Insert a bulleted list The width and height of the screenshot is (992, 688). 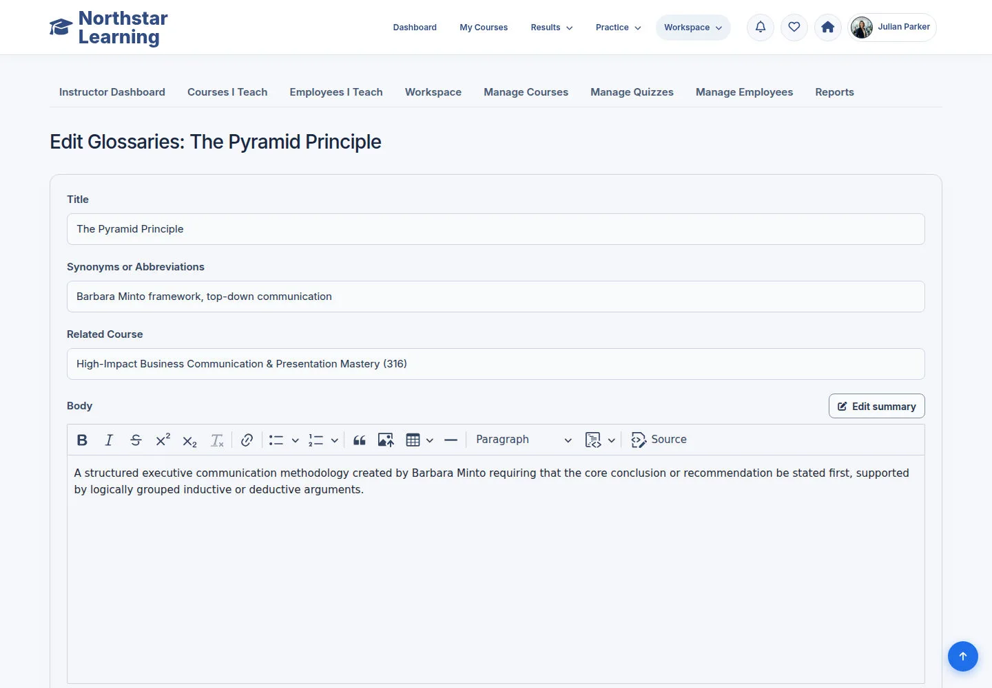(x=276, y=440)
